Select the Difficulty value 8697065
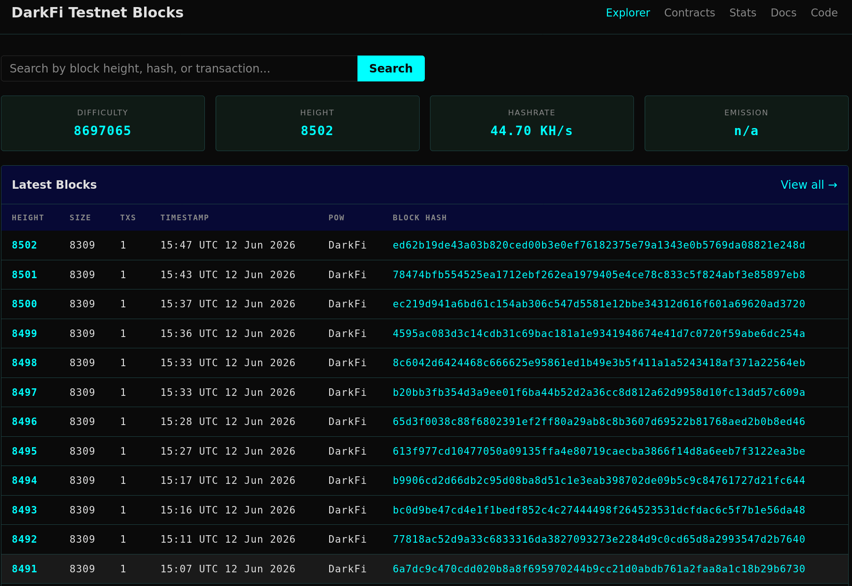The width and height of the screenshot is (852, 586). (103, 131)
